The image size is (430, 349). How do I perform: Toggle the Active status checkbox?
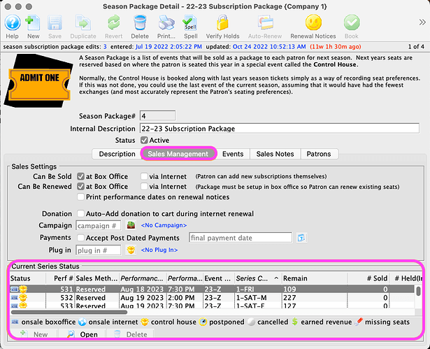[144, 140]
